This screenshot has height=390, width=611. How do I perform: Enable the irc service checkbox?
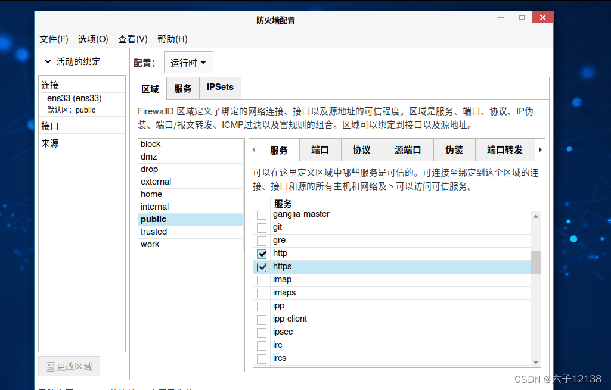(x=262, y=345)
